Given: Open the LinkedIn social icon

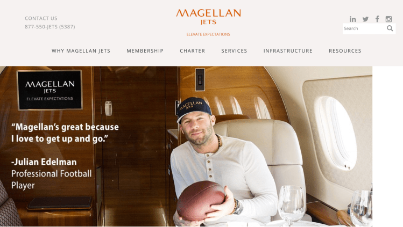Looking at the screenshot, I should (352, 19).
